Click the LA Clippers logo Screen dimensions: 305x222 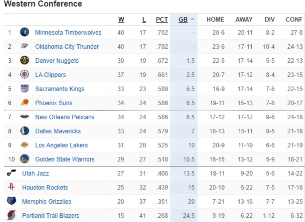(x=24, y=75)
